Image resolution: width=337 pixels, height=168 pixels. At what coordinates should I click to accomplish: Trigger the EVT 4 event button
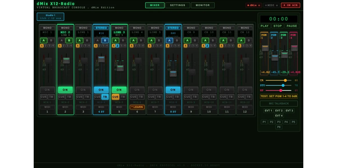click(x=279, y=116)
